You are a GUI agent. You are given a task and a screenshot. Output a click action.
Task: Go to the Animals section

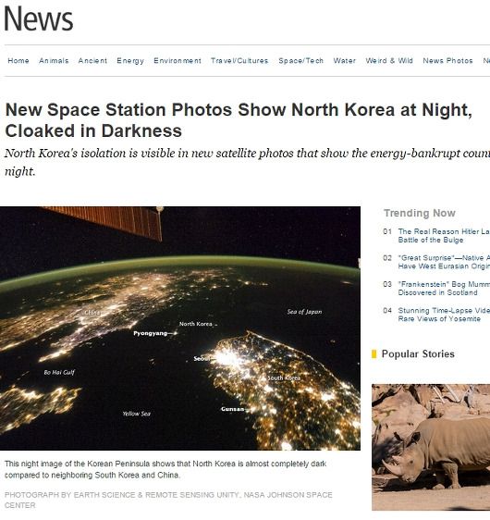pyautogui.click(x=54, y=61)
